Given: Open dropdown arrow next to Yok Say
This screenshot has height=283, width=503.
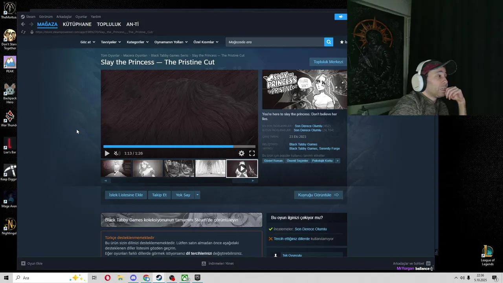Looking at the screenshot, I should click(x=197, y=195).
